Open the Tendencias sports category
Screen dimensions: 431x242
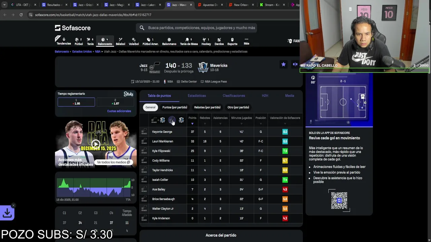coord(64,41)
